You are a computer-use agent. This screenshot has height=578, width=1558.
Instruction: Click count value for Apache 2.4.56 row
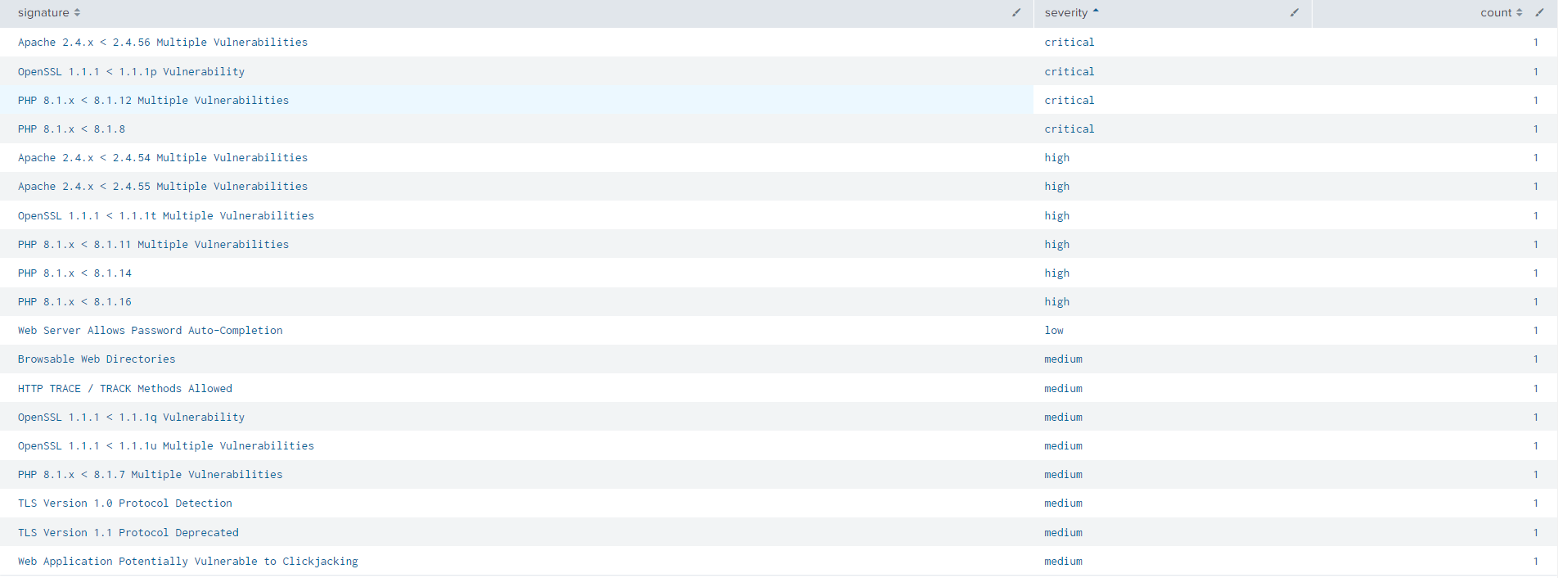(1536, 43)
